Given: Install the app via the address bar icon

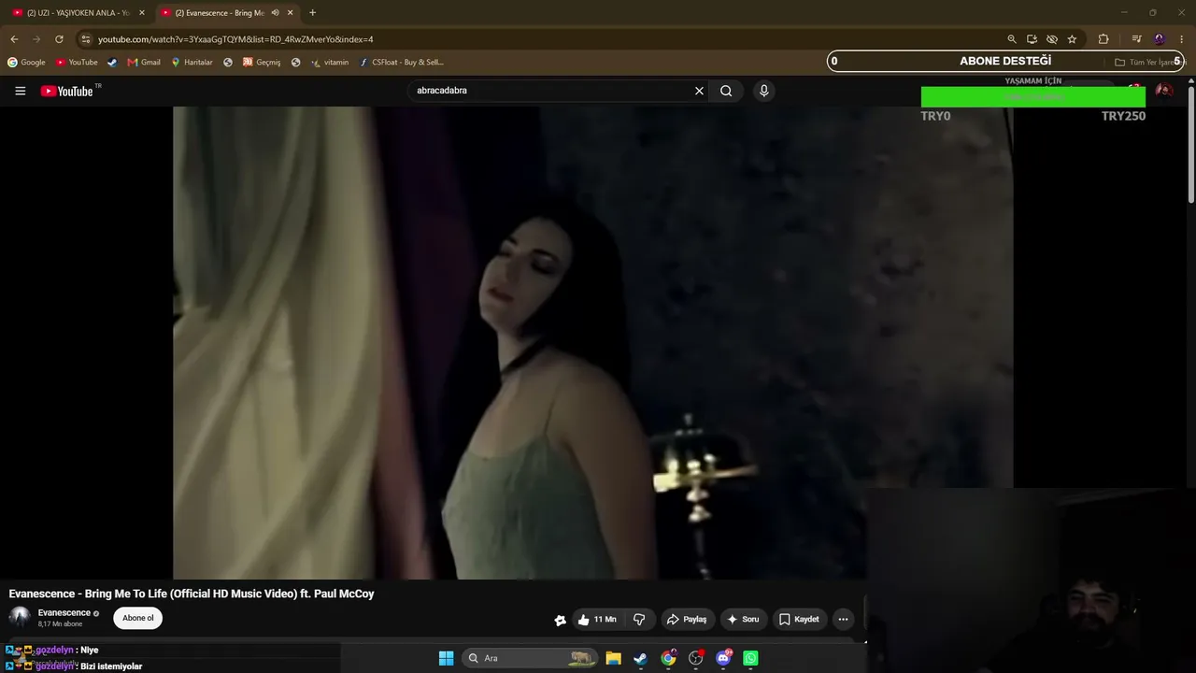Looking at the screenshot, I should tap(1032, 39).
